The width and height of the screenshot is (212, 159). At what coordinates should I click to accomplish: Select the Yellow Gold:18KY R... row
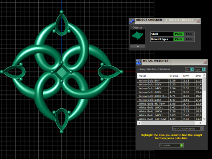(170, 96)
